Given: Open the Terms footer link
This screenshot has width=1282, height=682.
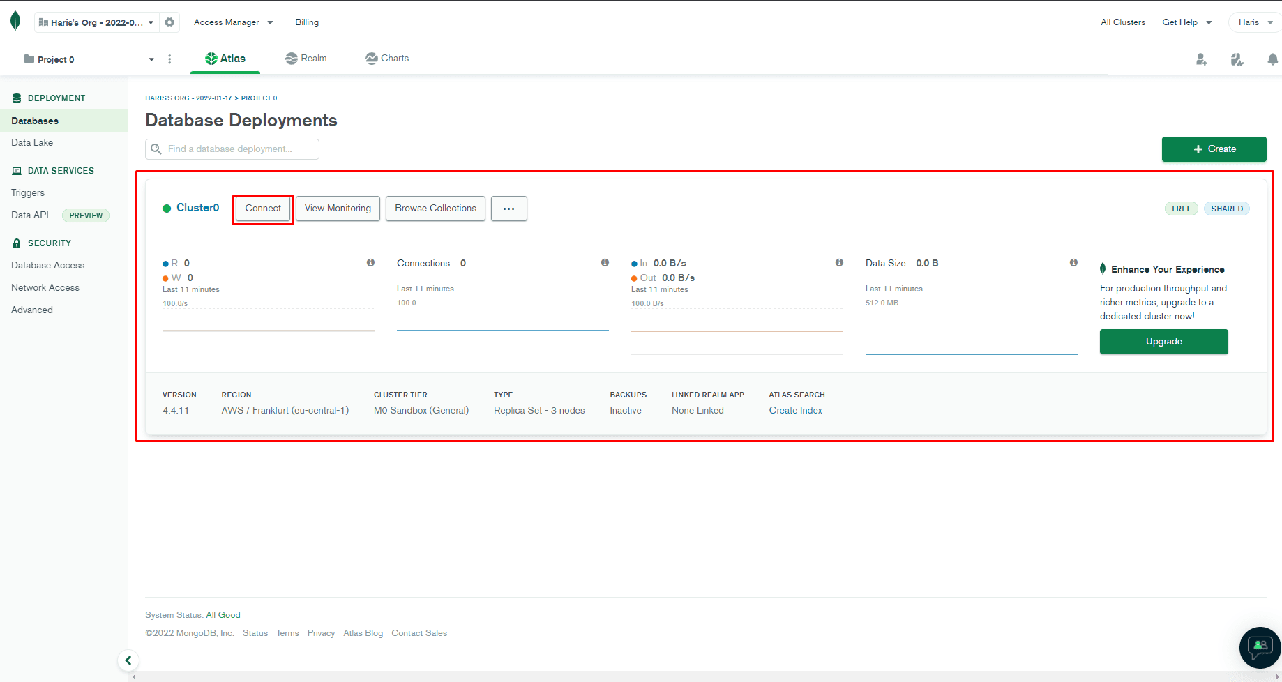Looking at the screenshot, I should tap(287, 633).
